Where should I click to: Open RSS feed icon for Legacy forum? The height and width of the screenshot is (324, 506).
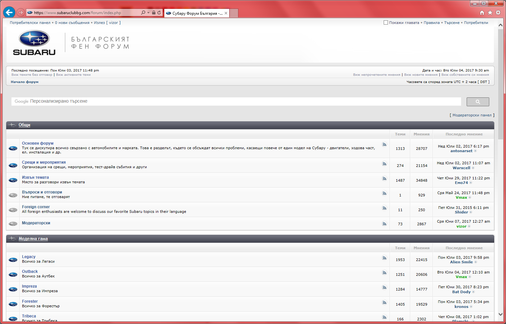point(384,258)
